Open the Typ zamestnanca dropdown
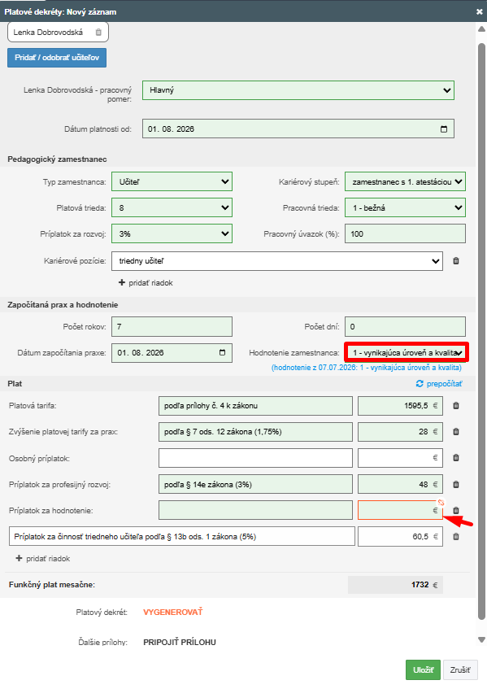487x689 pixels. (172, 181)
